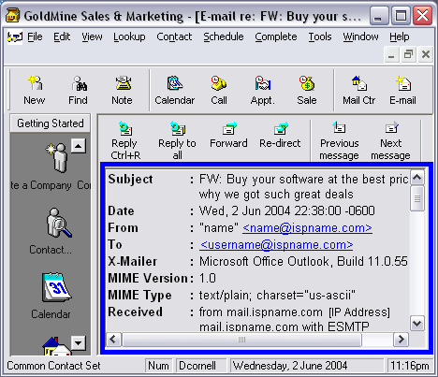
Task: Open the File menu
Action: pos(35,36)
